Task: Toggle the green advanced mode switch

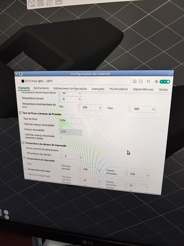Action: pyautogui.click(x=165, y=82)
